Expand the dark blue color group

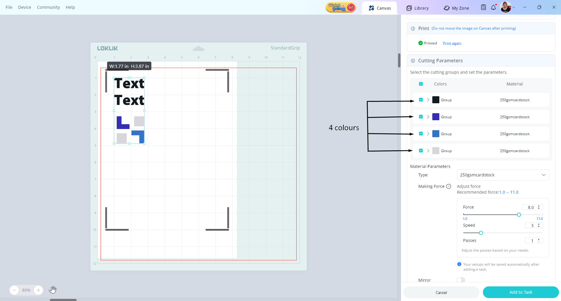click(x=428, y=117)
